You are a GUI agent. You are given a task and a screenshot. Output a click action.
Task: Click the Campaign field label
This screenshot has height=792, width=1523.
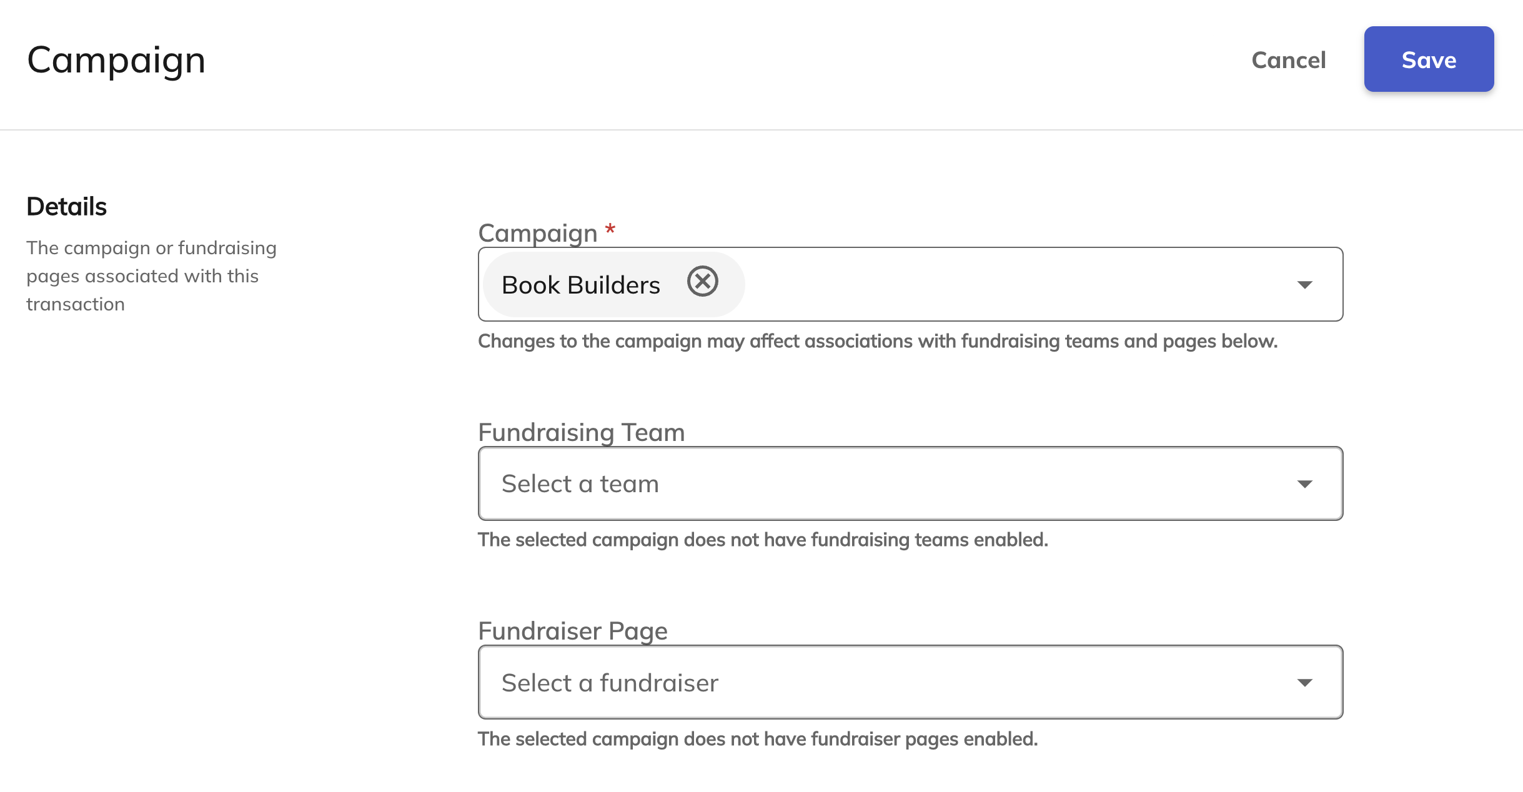538,233
